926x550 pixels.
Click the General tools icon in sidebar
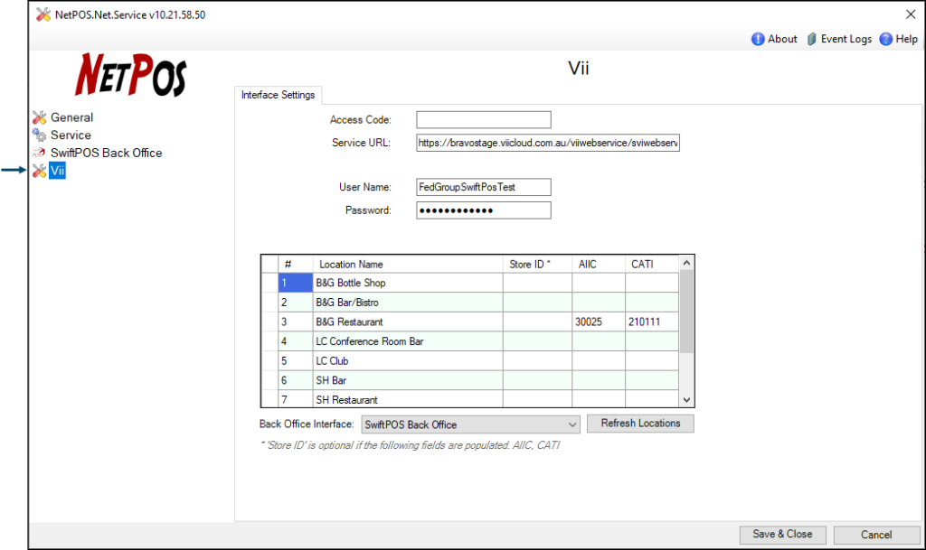tap(40, 117)
